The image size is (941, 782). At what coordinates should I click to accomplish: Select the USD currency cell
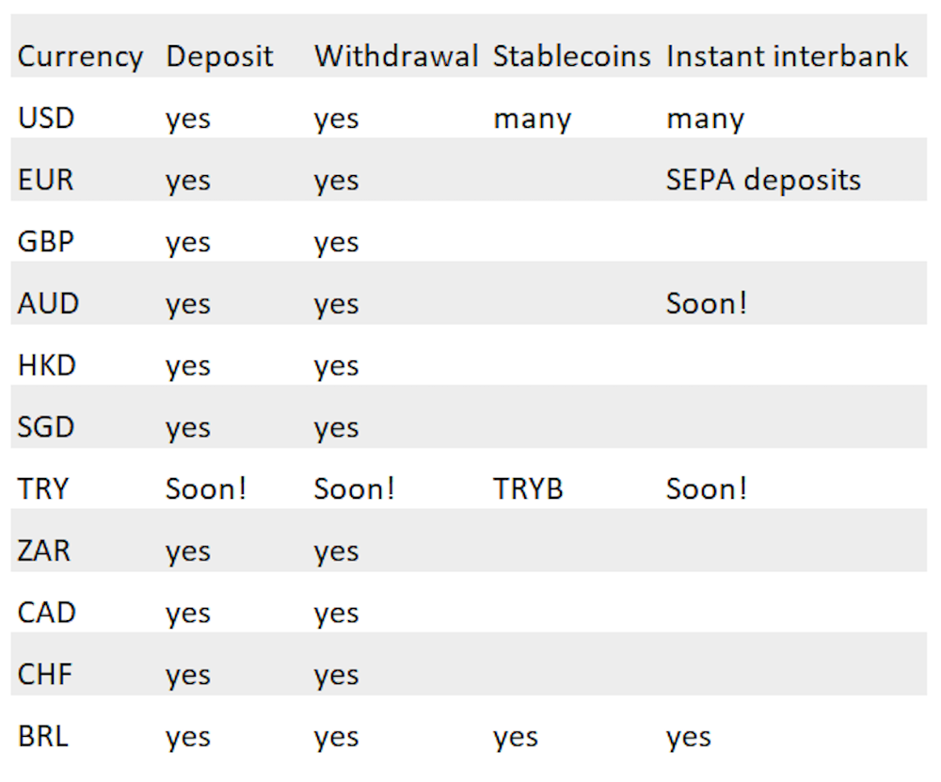(46, 119)
